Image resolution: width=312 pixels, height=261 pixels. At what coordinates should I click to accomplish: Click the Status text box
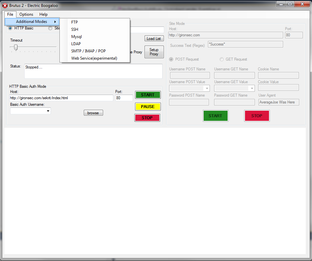pos(93,71)
